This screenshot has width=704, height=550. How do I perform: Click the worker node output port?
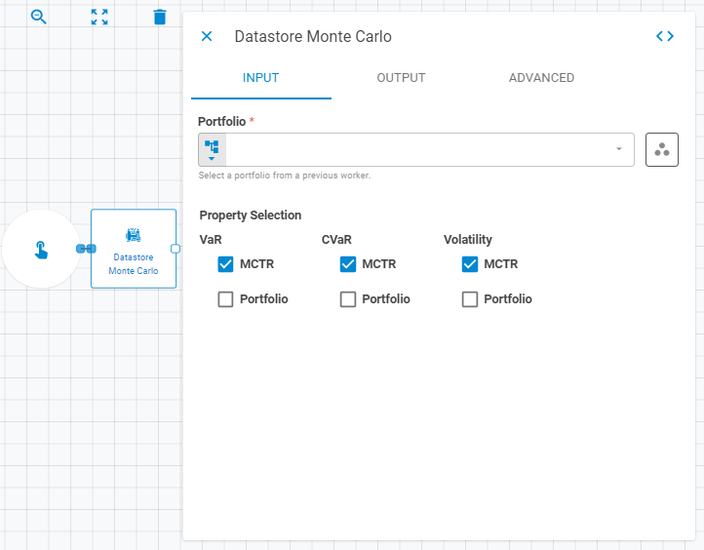[x=176, y=249]
